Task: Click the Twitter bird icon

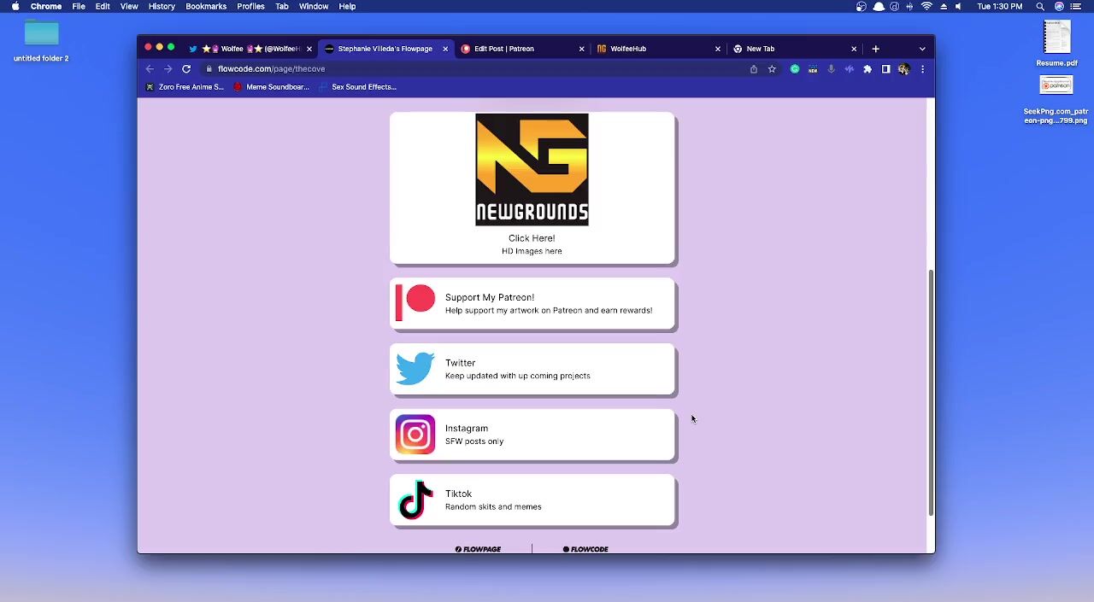Action: (415, 369)
